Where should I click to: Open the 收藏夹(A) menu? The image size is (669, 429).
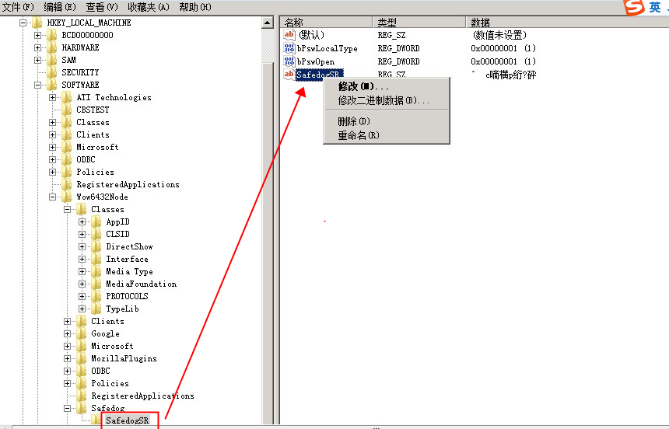(149, 7)
